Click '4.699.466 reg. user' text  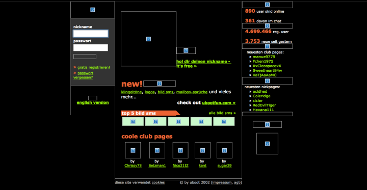[267, 32]
